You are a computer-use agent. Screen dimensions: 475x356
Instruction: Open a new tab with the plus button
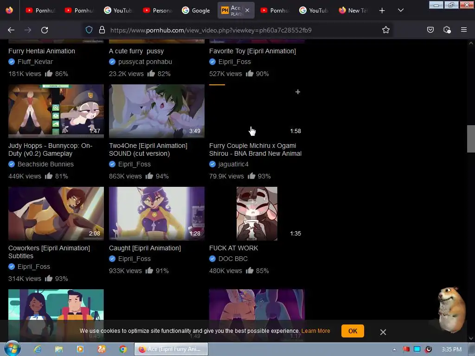click(382, 11)
